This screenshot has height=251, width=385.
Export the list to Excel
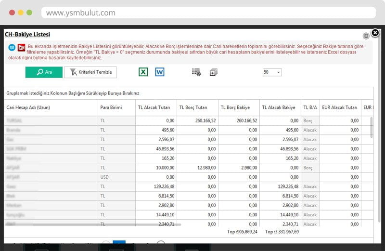pos(143,72)
